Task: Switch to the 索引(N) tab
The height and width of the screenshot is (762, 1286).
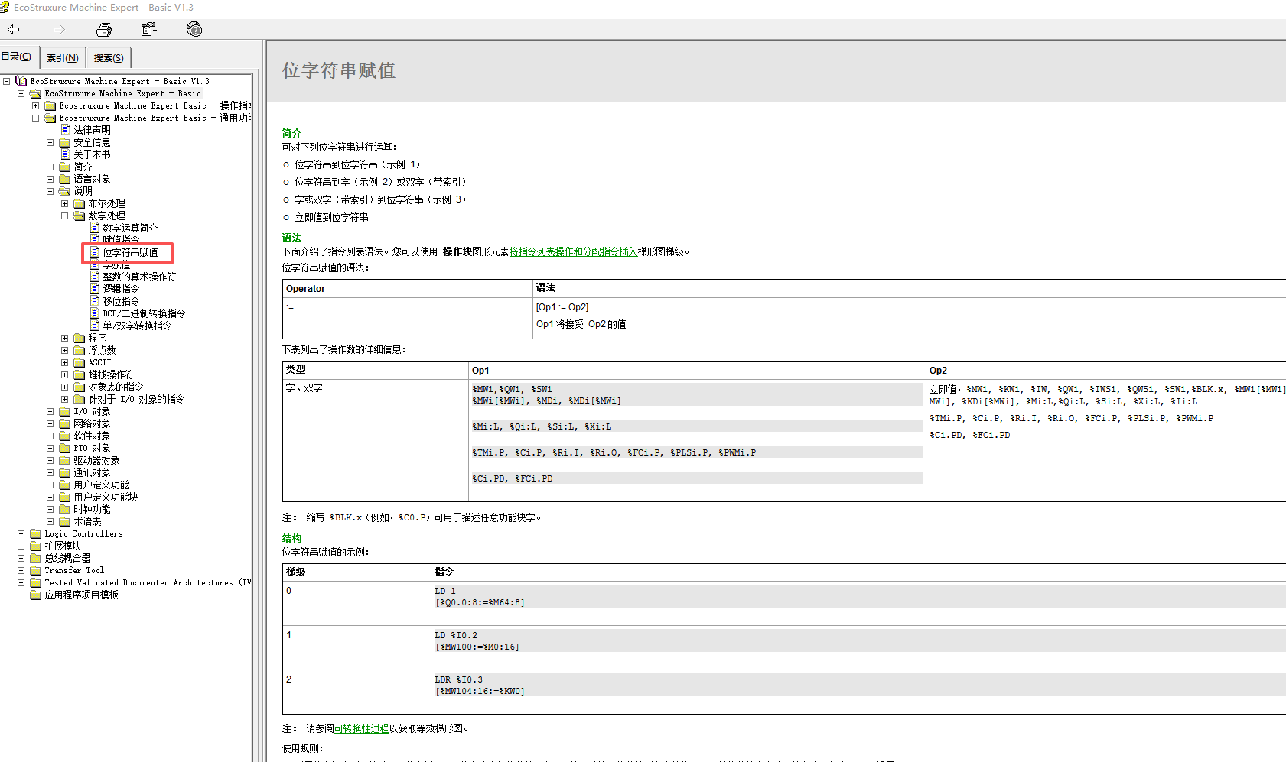Action: tap(62, 57)
